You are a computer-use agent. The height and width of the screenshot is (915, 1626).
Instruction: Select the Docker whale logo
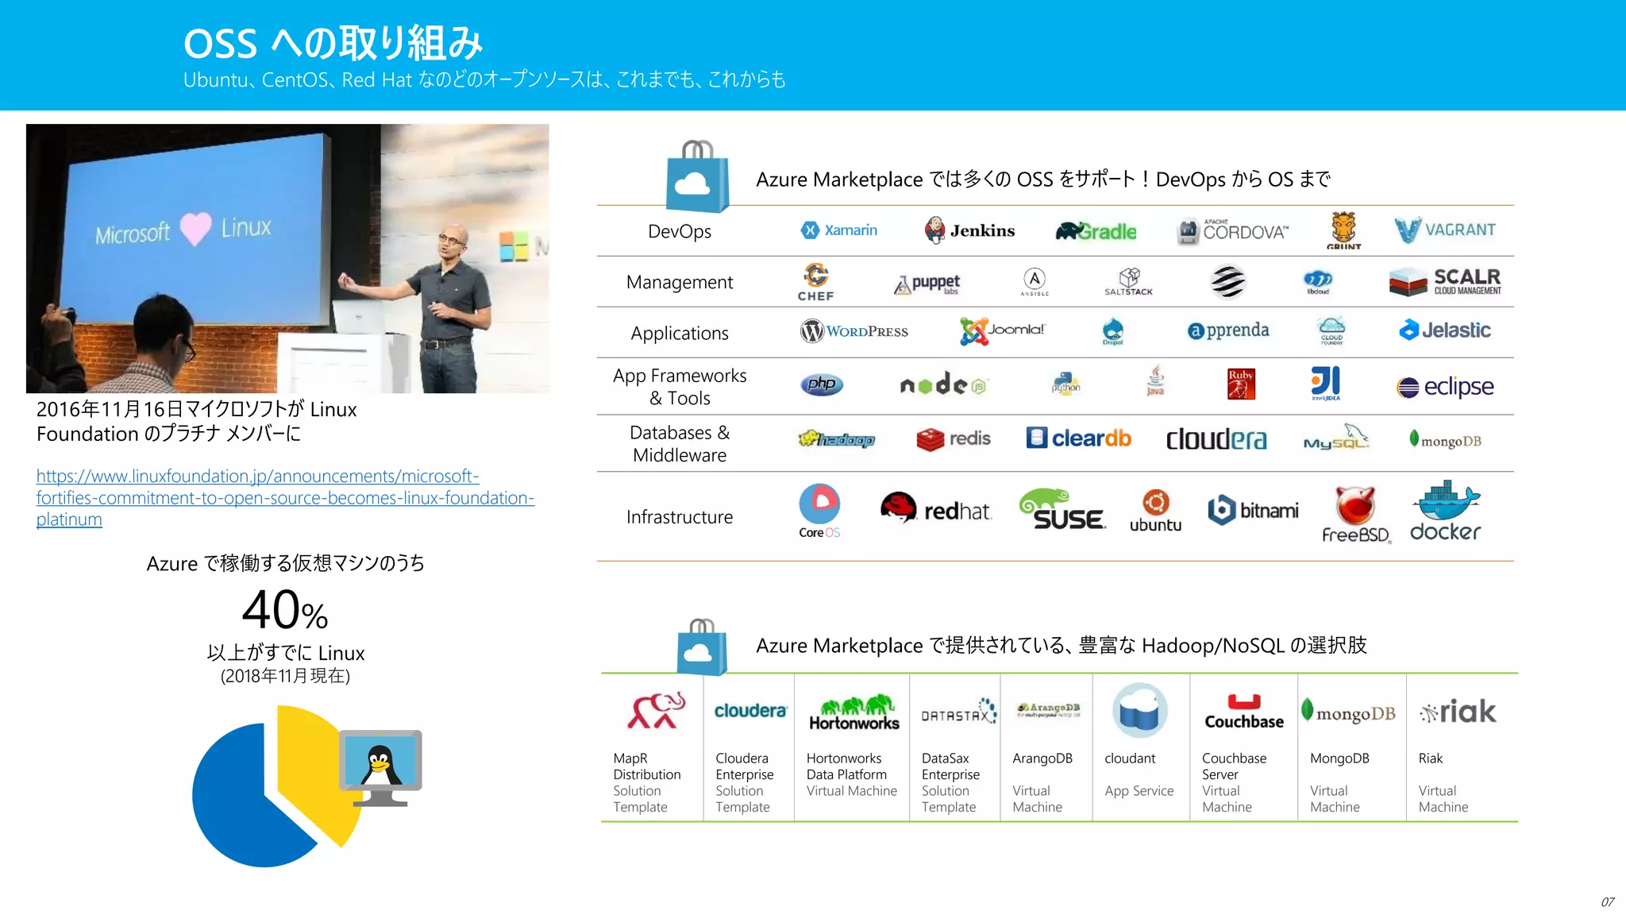pyautogui.click(x=1445, y=511)
